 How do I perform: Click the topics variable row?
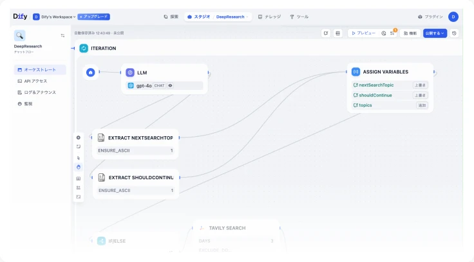pos(390,105)
